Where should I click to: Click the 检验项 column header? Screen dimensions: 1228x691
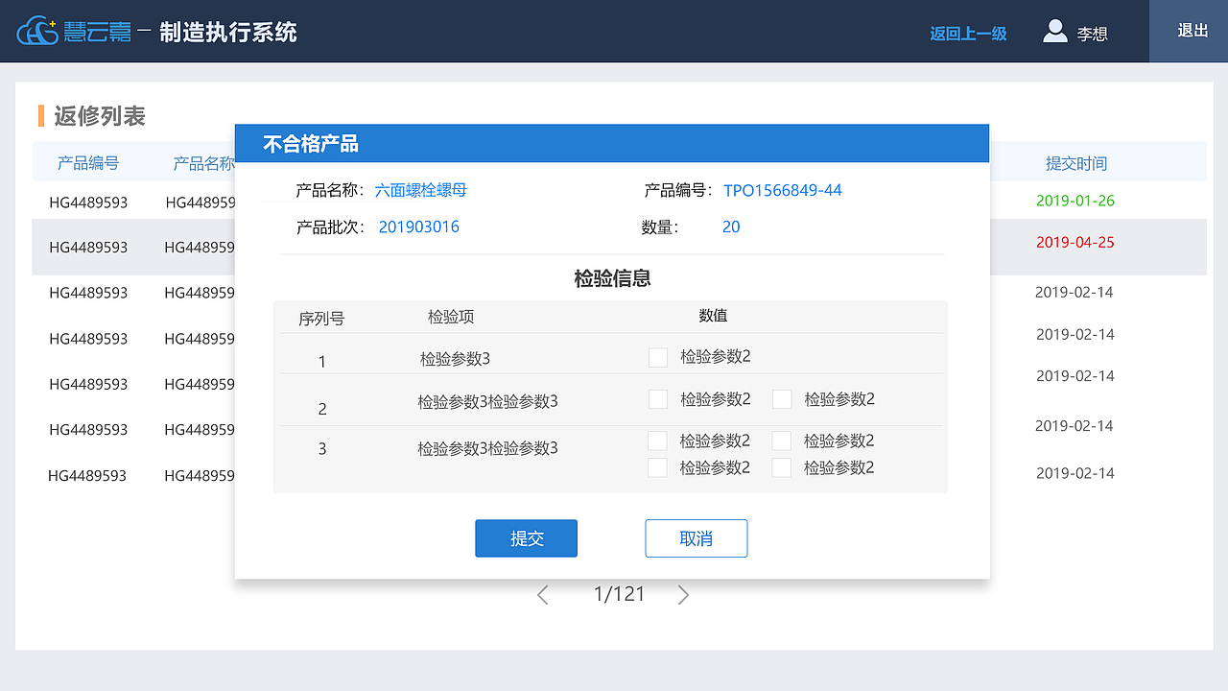pyautogui.click(x=451, y=317)
